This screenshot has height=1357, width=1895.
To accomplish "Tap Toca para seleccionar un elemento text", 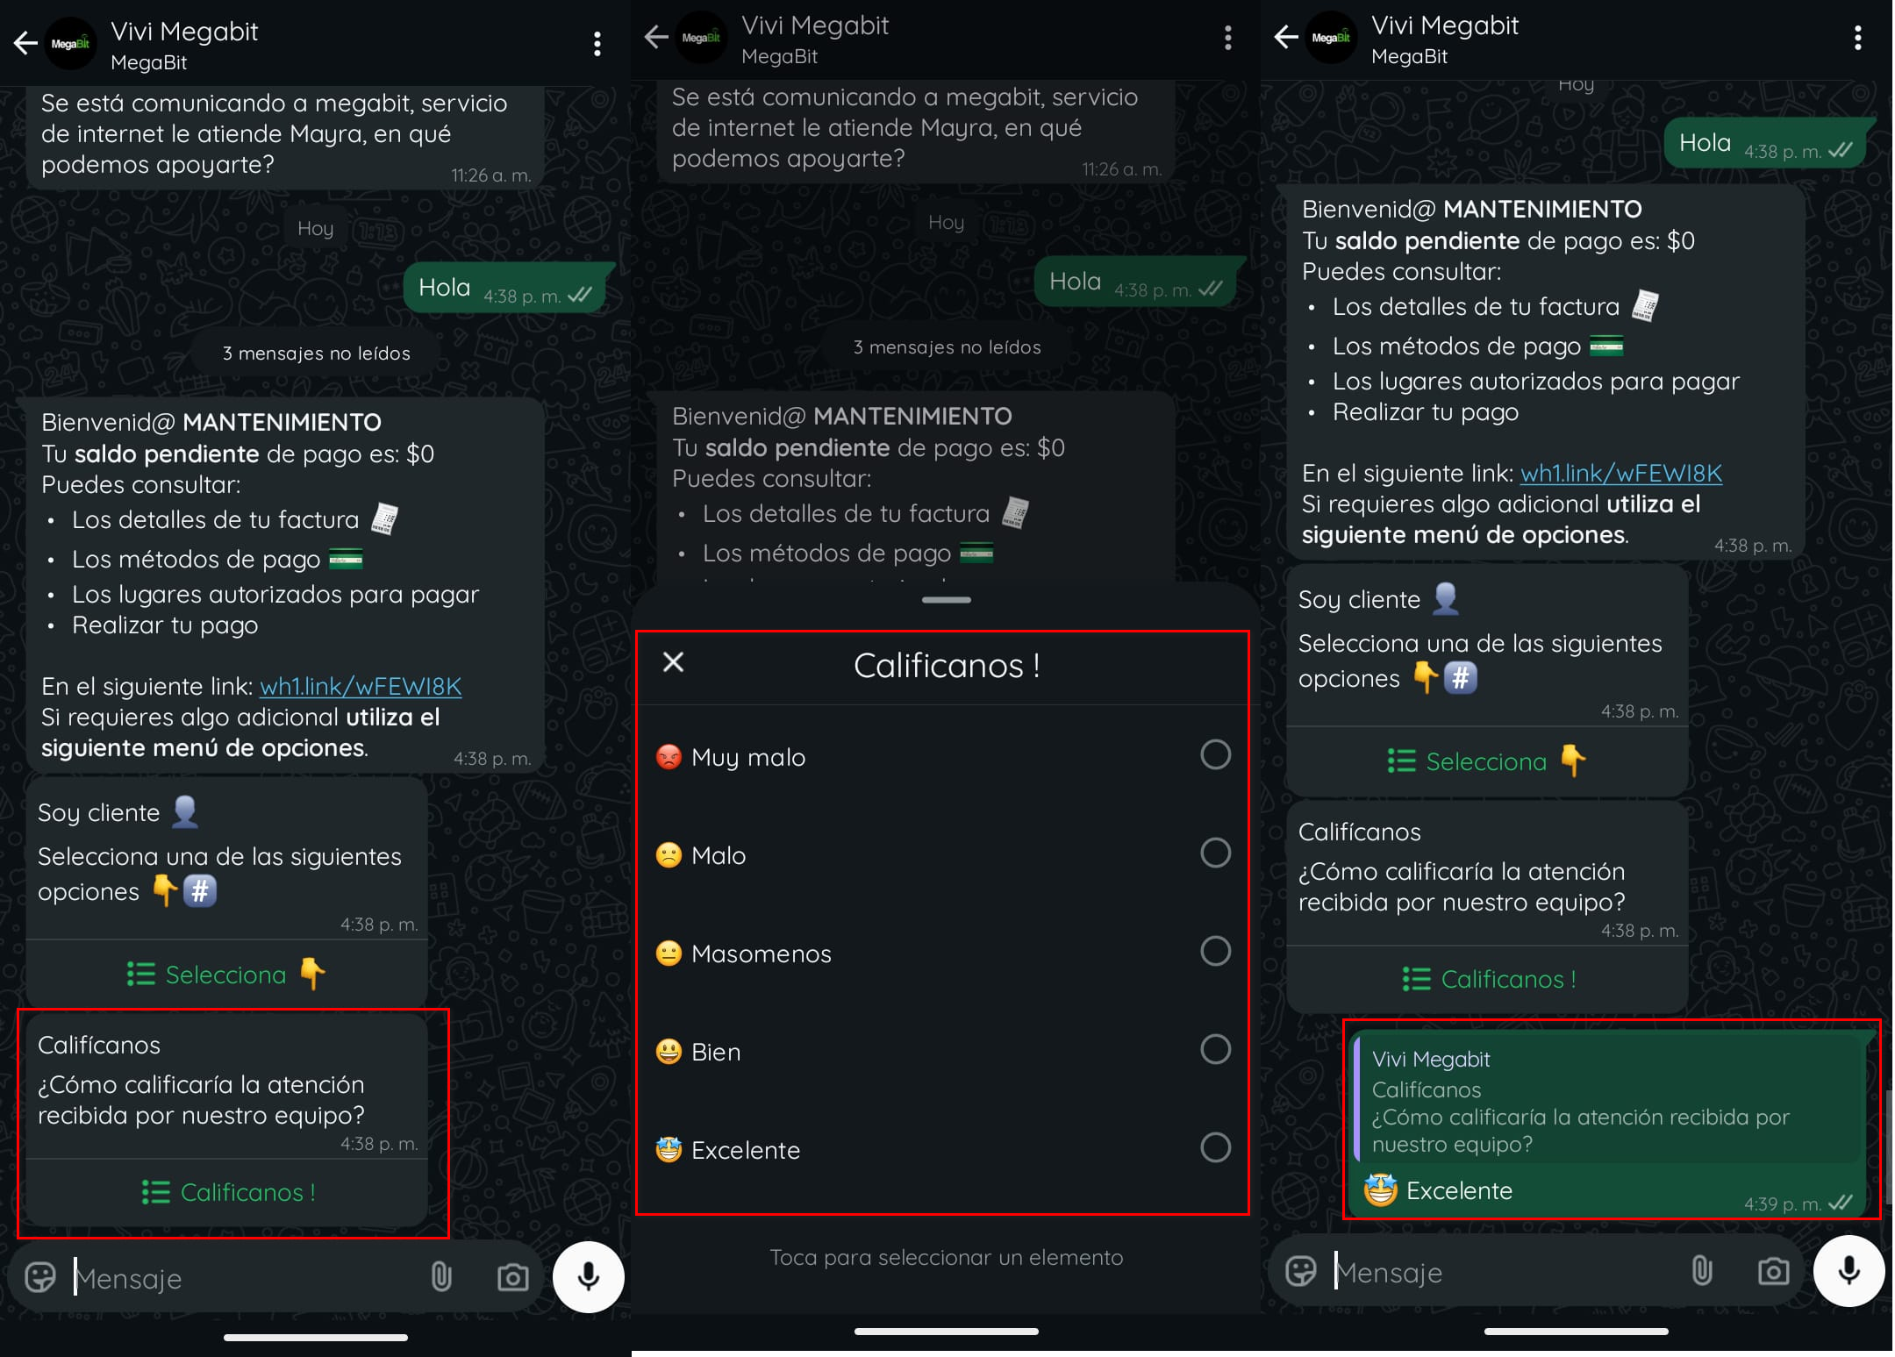I will click(x=946, y=1257).
